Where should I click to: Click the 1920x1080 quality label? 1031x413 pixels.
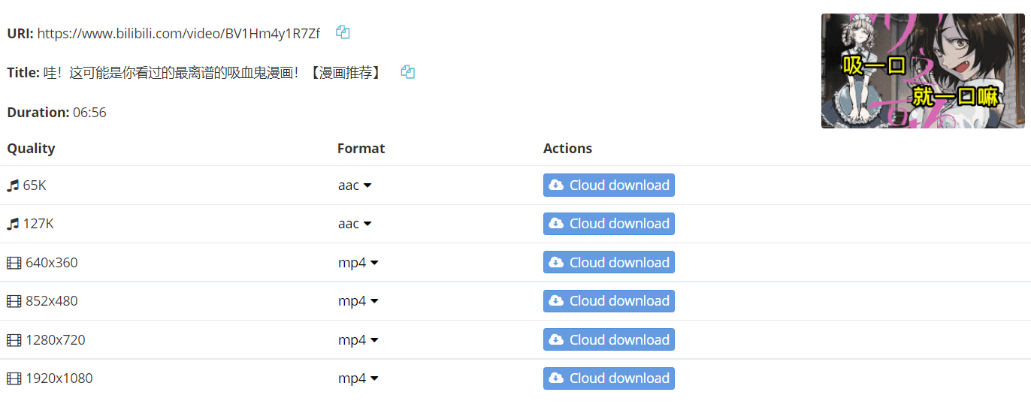(x=59, y=378)
